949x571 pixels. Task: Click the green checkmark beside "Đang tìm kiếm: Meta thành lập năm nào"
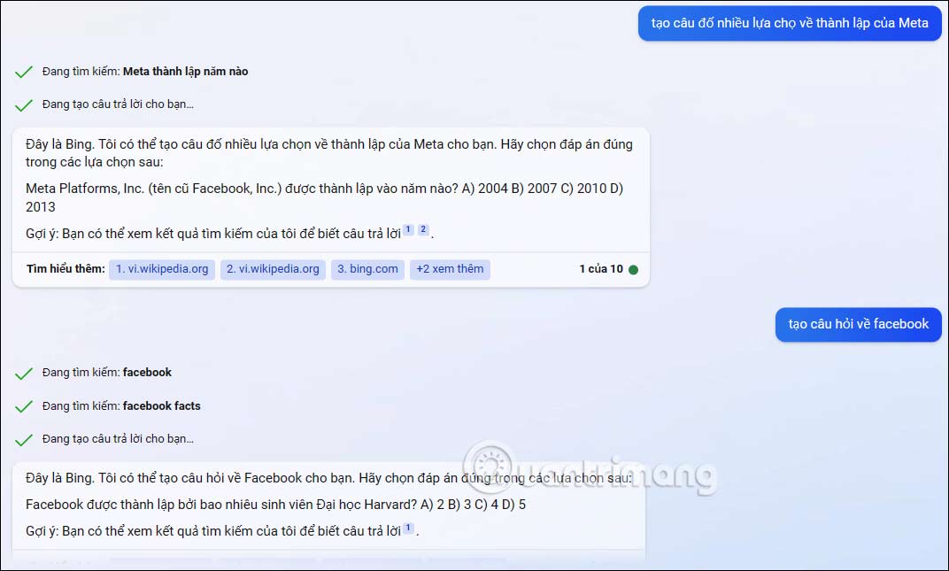pos(24,71)
